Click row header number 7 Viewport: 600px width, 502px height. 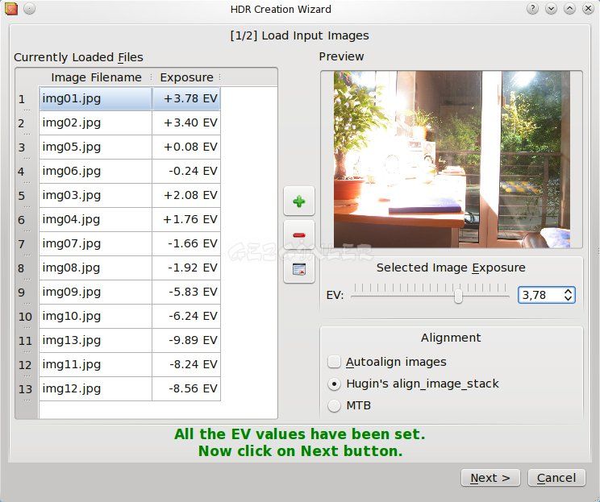pos(27,244)
